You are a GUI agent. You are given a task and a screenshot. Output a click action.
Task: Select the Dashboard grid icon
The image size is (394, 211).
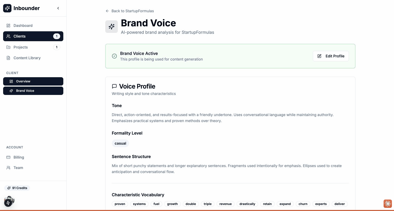point(8,26)
